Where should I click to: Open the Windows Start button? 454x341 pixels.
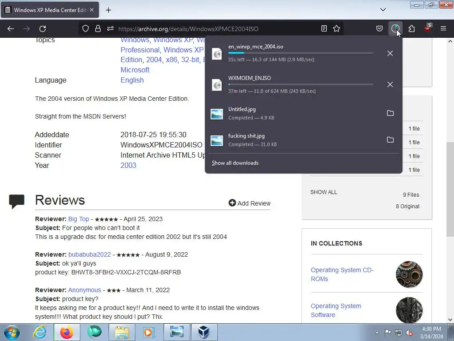(12, 332)
